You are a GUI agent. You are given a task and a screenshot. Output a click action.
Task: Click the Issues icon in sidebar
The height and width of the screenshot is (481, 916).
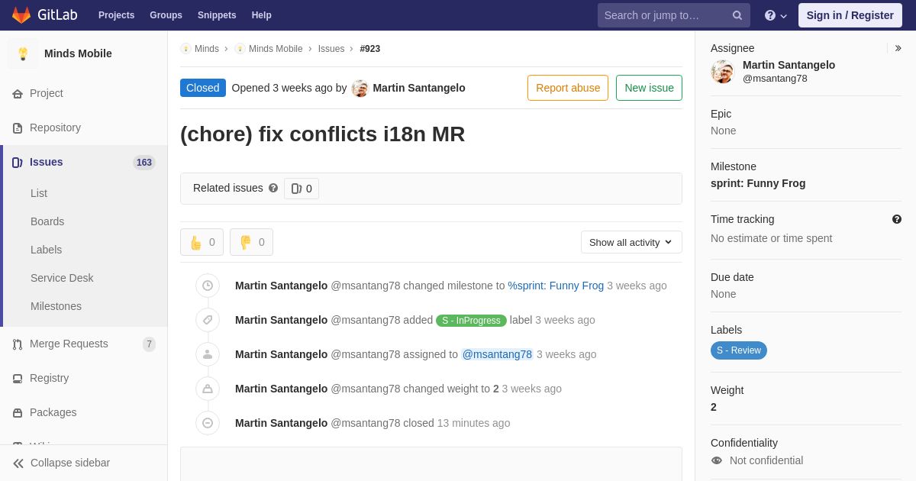(x=18, y=162)
